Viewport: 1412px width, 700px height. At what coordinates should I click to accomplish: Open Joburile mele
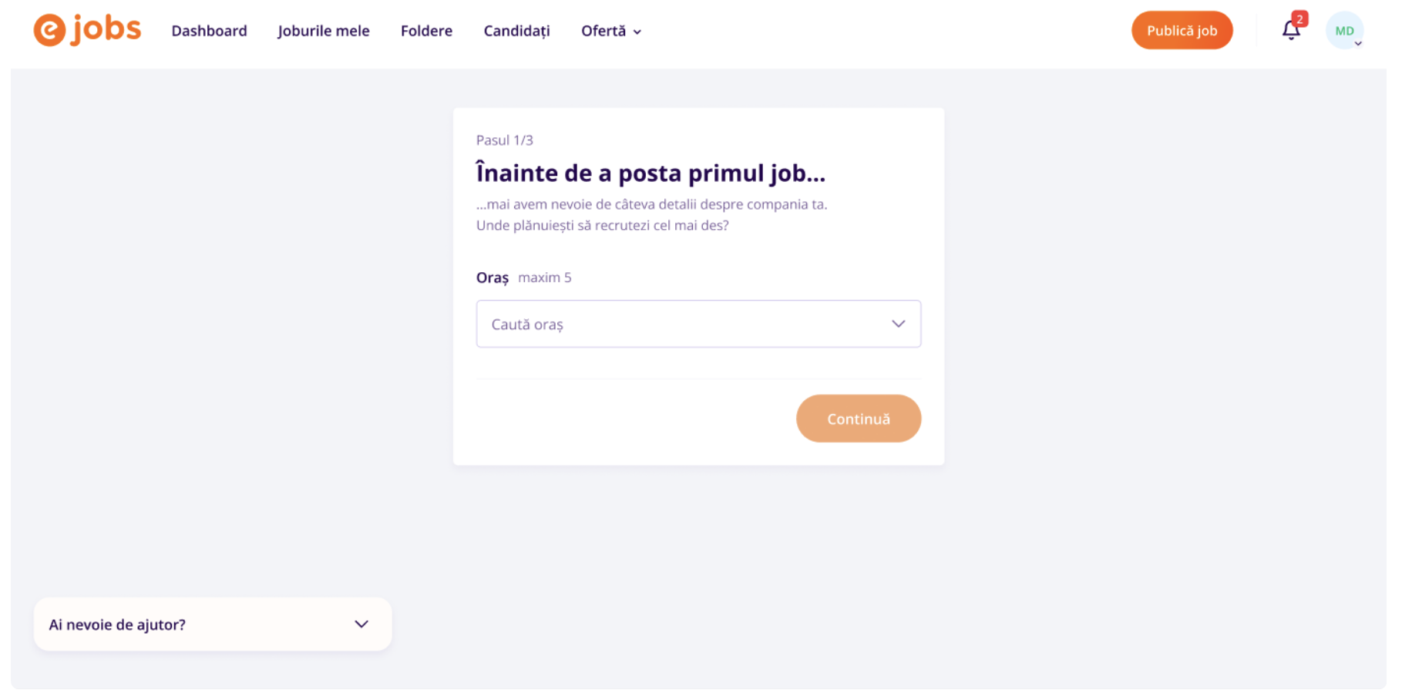(x=324, y=31)
